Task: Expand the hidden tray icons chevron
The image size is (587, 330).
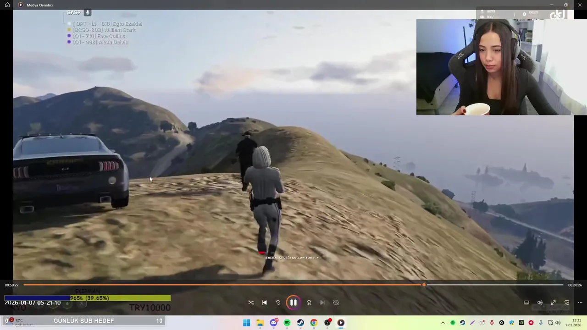Action: tap(443, 323)
